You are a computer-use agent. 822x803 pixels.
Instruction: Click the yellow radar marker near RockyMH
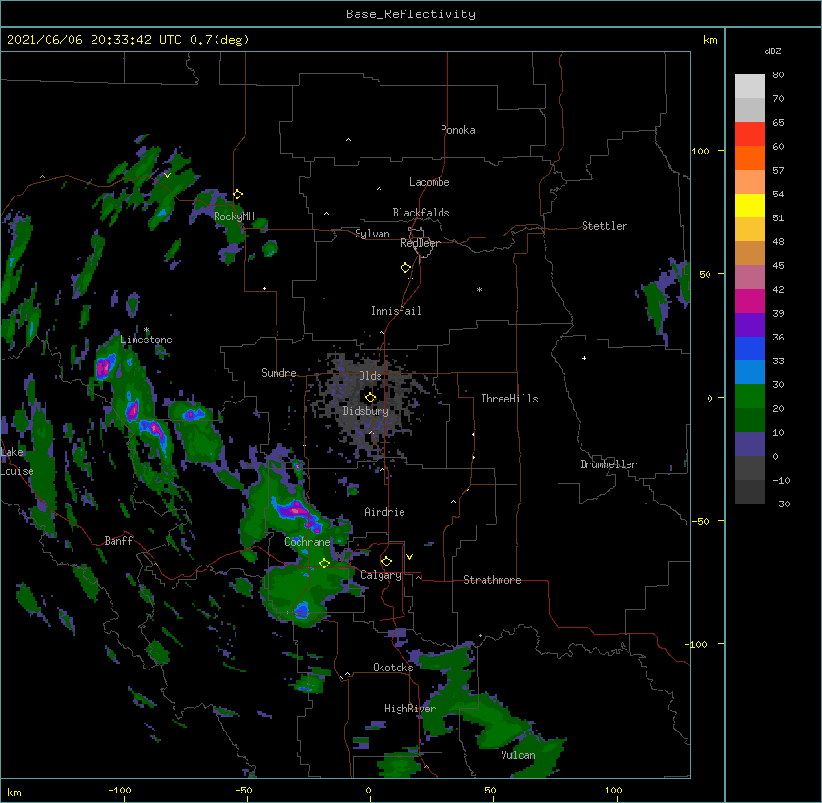point(238,195)
